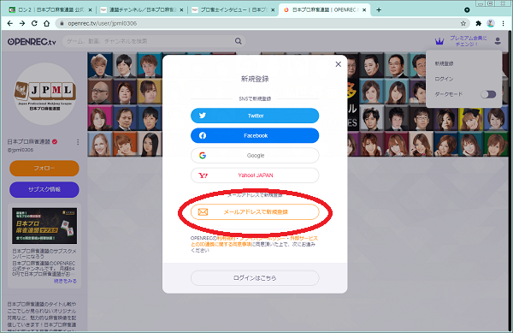Expand description with 続きをみる link

coord(66,281)
